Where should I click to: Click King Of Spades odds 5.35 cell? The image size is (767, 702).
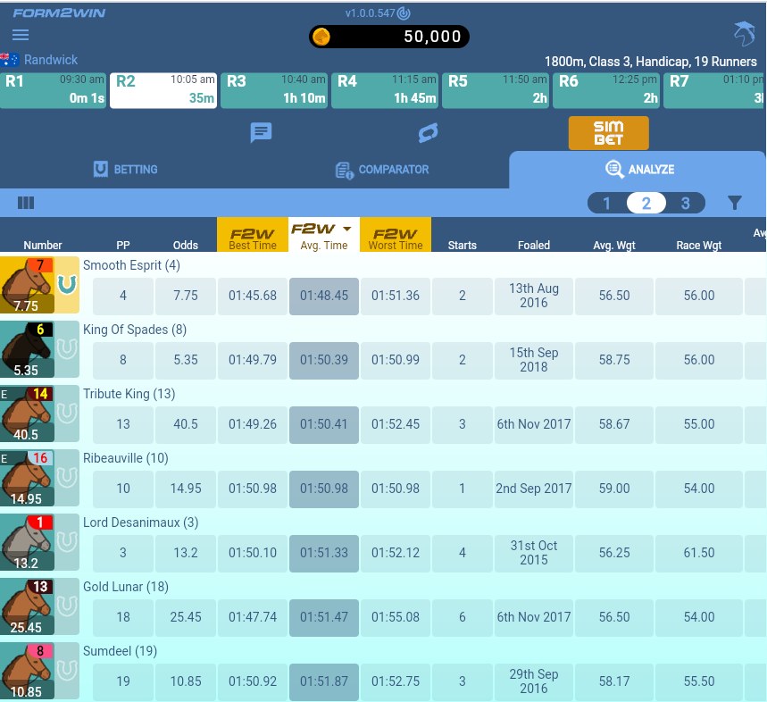(186, 360)
